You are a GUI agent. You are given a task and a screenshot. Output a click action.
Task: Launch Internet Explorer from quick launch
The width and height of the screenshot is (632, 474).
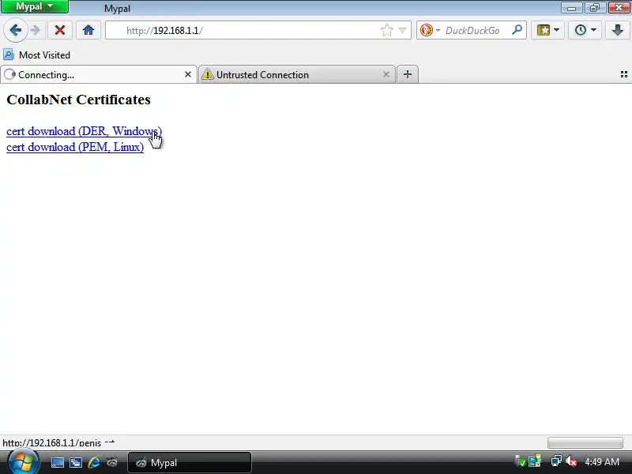coord(94,462)
